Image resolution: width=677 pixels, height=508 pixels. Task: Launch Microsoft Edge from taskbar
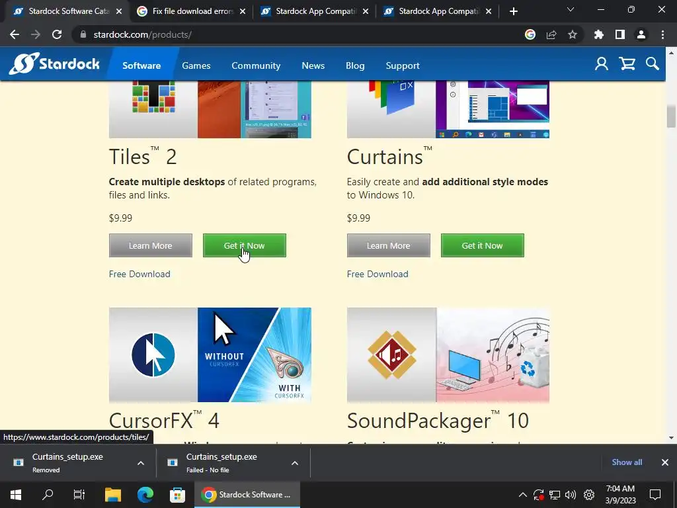(x=145, y=495)
